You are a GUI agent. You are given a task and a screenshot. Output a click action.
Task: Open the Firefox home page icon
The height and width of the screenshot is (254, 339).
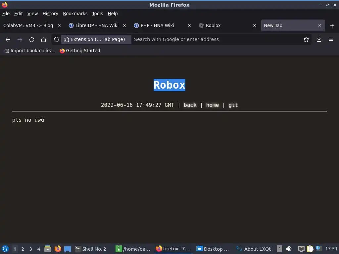click(43, 40)
